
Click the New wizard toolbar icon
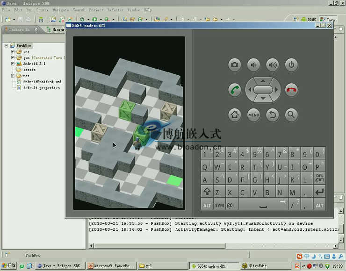point(8,20)
